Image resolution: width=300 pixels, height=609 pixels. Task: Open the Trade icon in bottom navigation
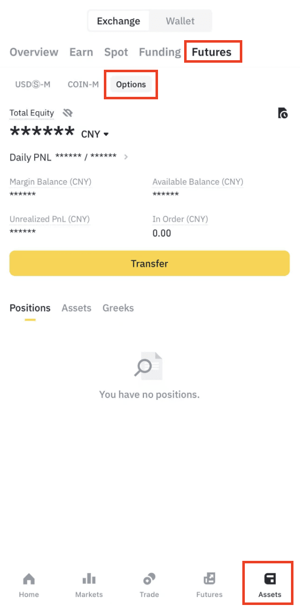tap(149, 579)
